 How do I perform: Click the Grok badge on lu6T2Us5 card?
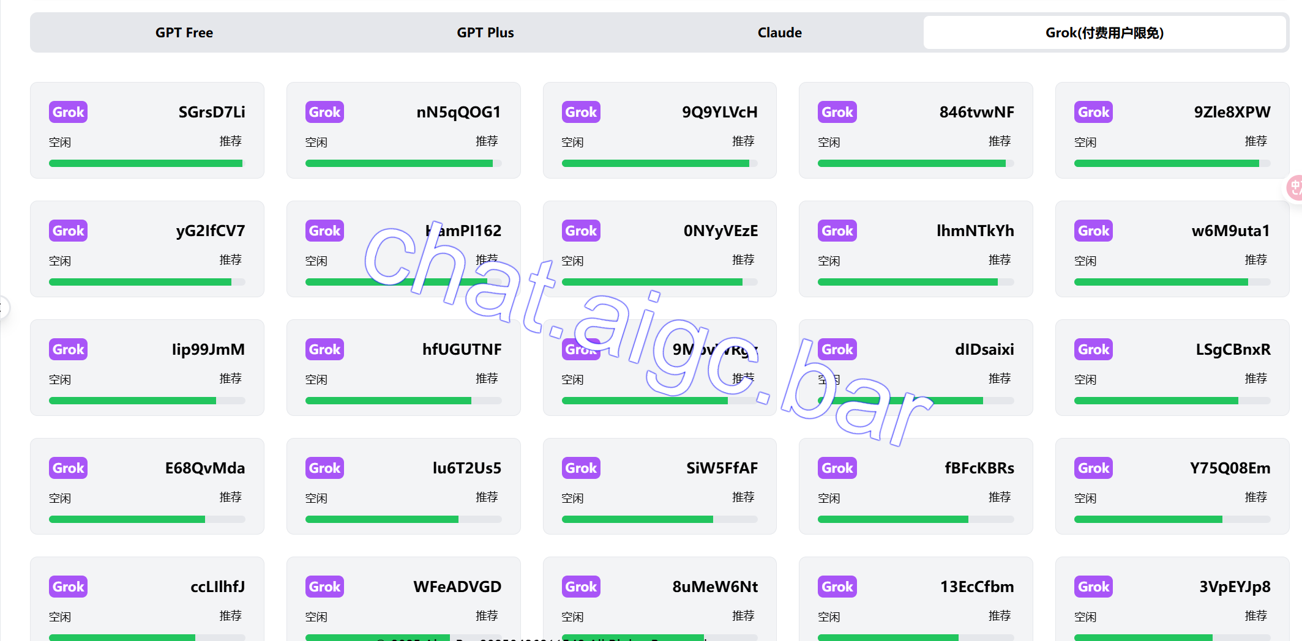pos(324,468)
